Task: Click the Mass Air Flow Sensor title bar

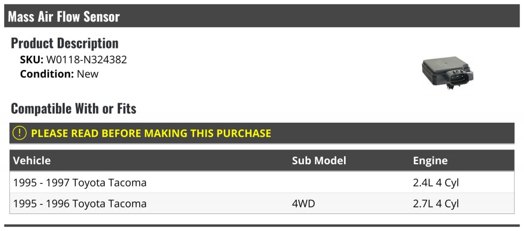Action: click(262, 16)
